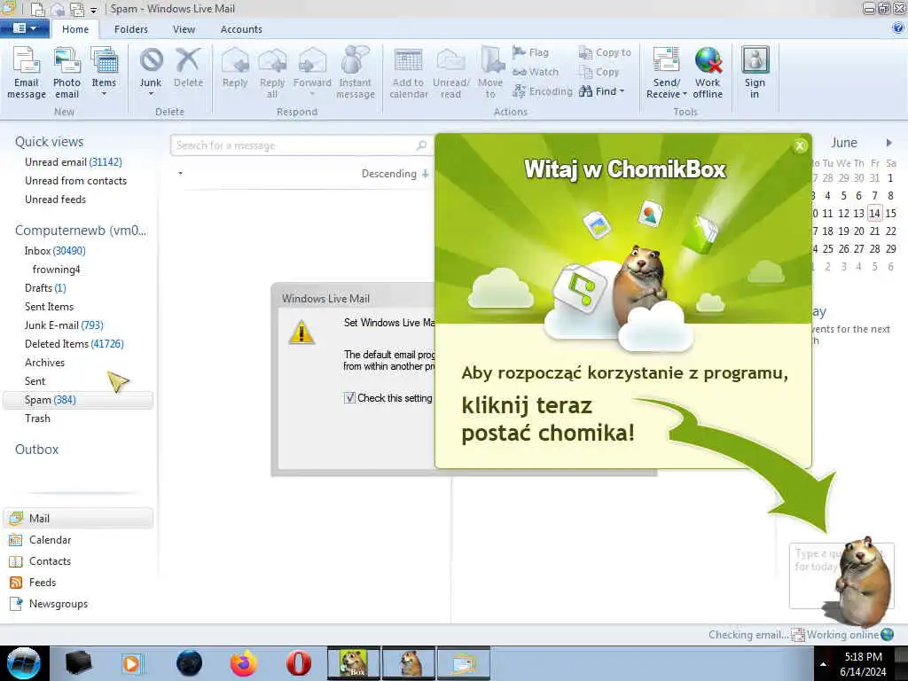This screenshot has height=681, width=908.
Task: Show hidden system tray icons
Action: pos(823,664)
